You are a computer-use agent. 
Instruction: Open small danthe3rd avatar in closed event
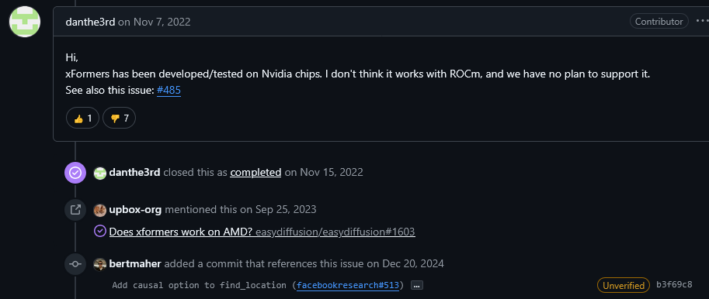pyautogui.click(x=100, y=173)
